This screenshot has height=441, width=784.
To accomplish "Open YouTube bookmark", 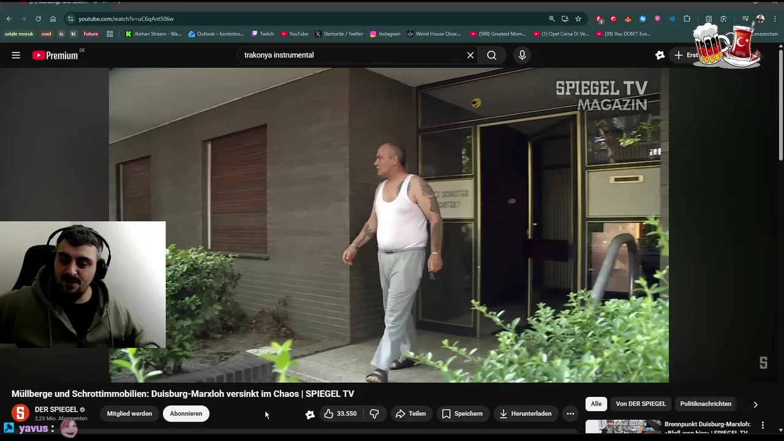I will (294, 34).
